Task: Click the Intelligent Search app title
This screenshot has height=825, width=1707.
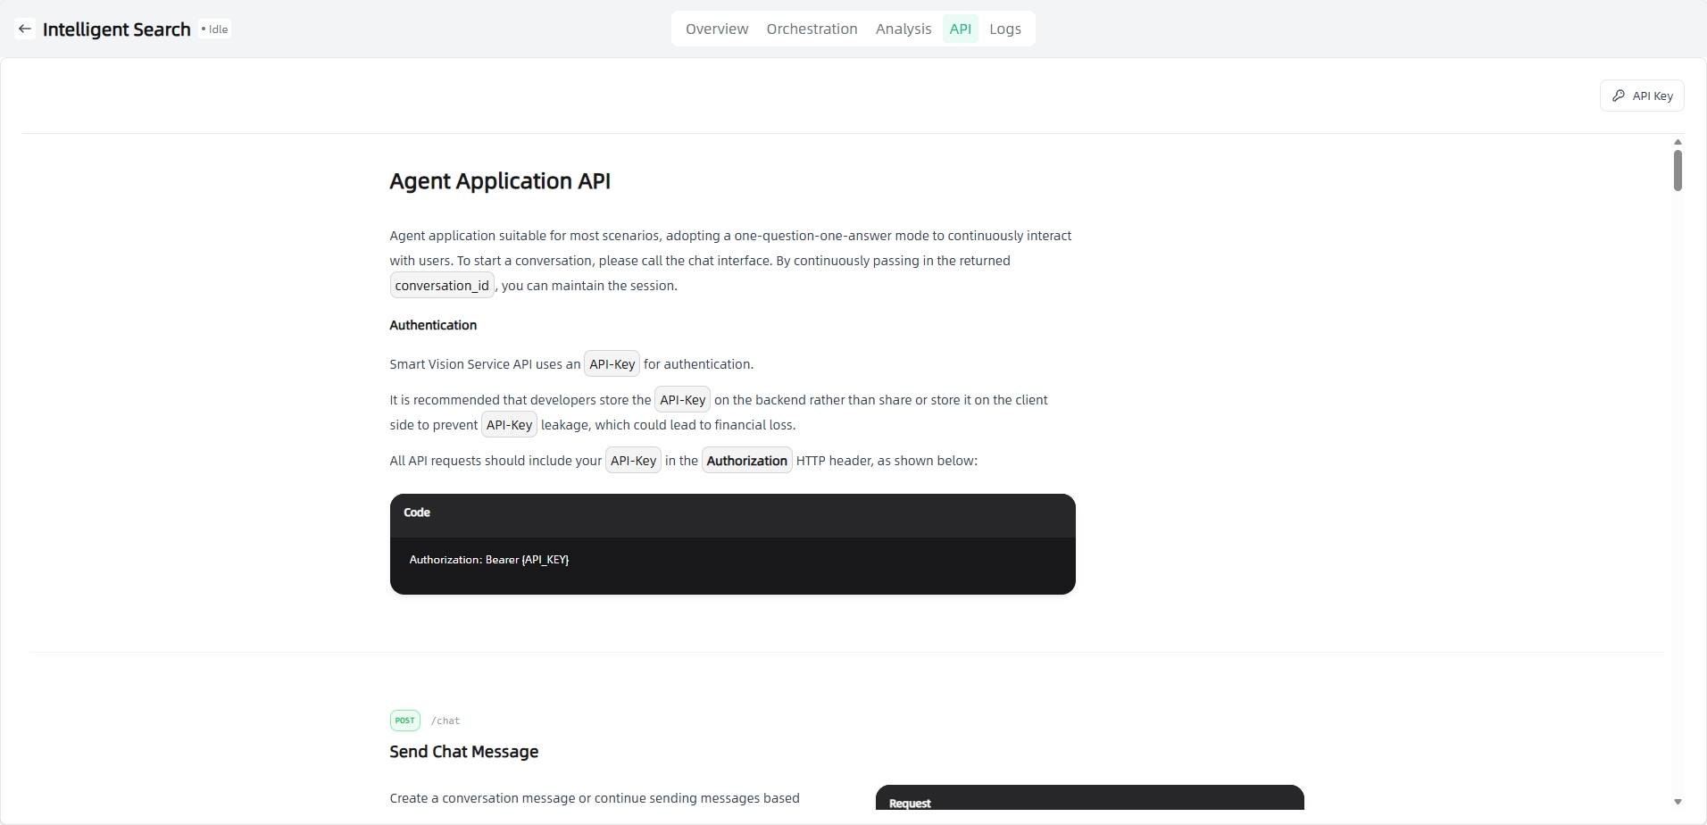Action: click(116, 29)
